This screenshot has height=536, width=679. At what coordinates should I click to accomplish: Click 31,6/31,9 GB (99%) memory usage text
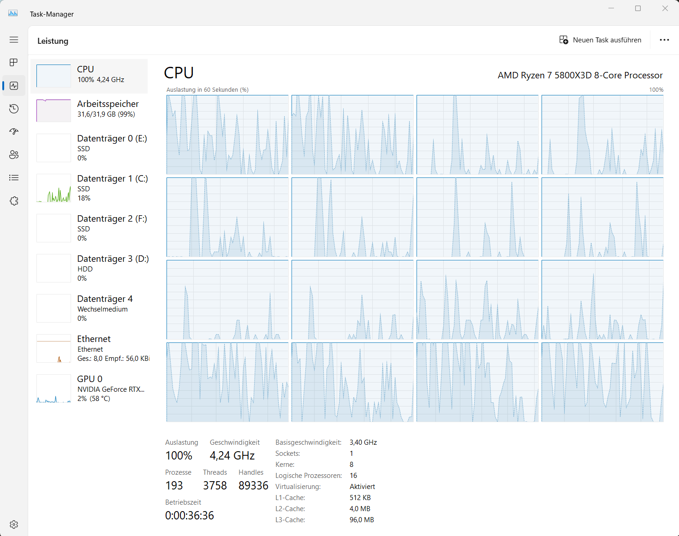click(106, 114)
